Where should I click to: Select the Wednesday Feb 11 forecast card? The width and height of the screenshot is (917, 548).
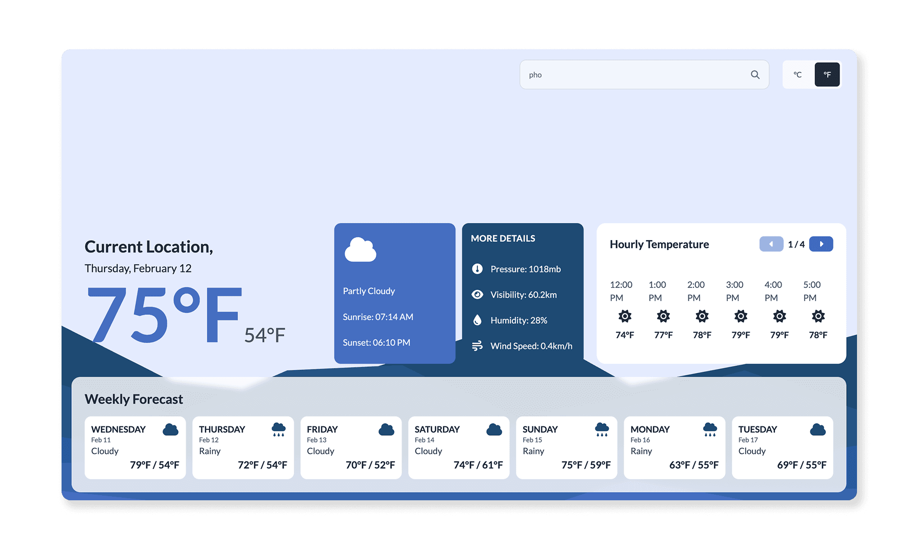(135, 447)
